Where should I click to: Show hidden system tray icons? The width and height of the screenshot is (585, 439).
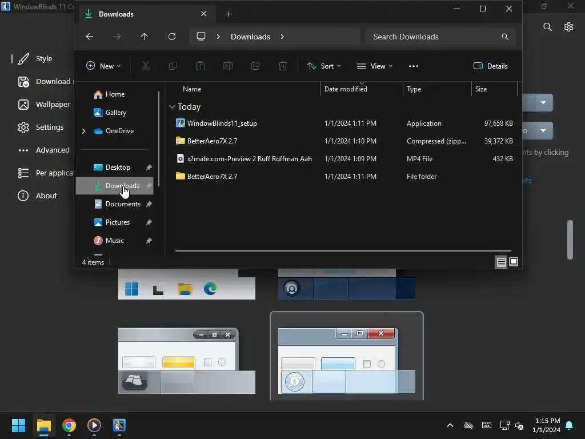click(x=450, y=425)
